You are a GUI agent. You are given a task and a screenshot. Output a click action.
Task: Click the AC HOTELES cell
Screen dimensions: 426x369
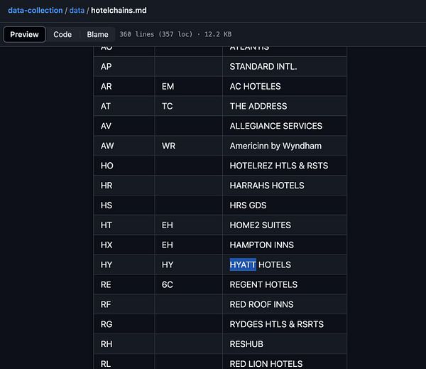285,86
